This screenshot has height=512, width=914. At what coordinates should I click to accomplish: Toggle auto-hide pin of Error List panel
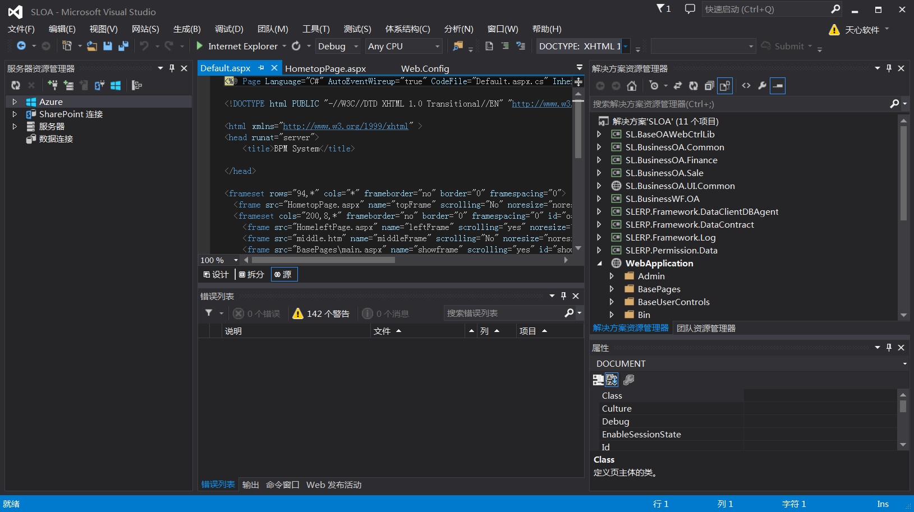pos(564,296)
